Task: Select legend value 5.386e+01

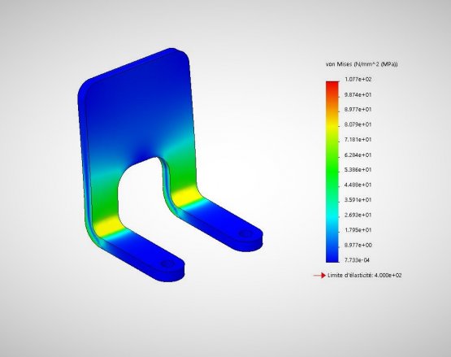Action: tap(358, 170)
